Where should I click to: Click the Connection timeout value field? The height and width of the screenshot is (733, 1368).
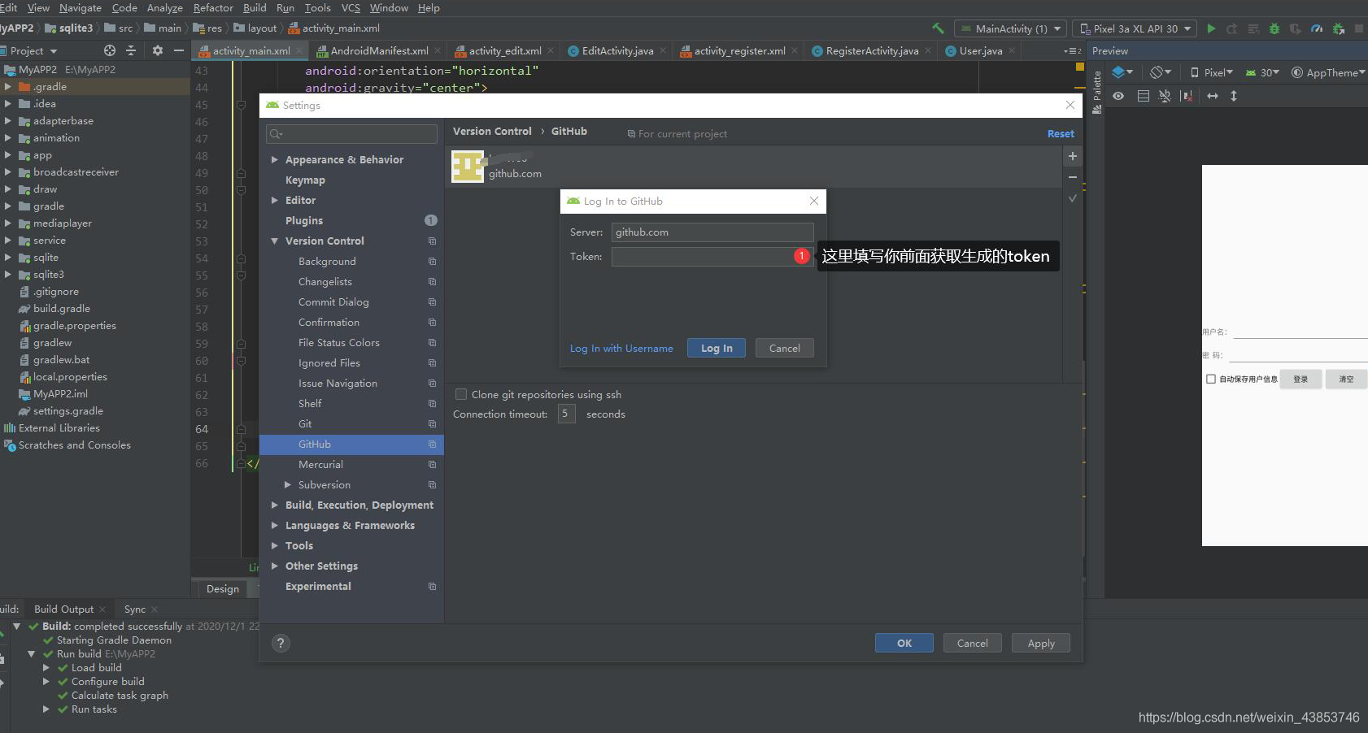click(x=567, y=414)
